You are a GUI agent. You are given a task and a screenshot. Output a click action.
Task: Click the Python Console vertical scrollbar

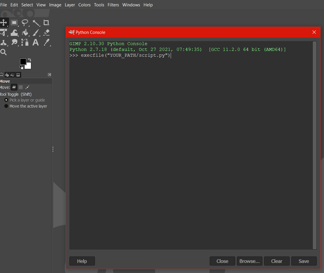pos(314,145)
